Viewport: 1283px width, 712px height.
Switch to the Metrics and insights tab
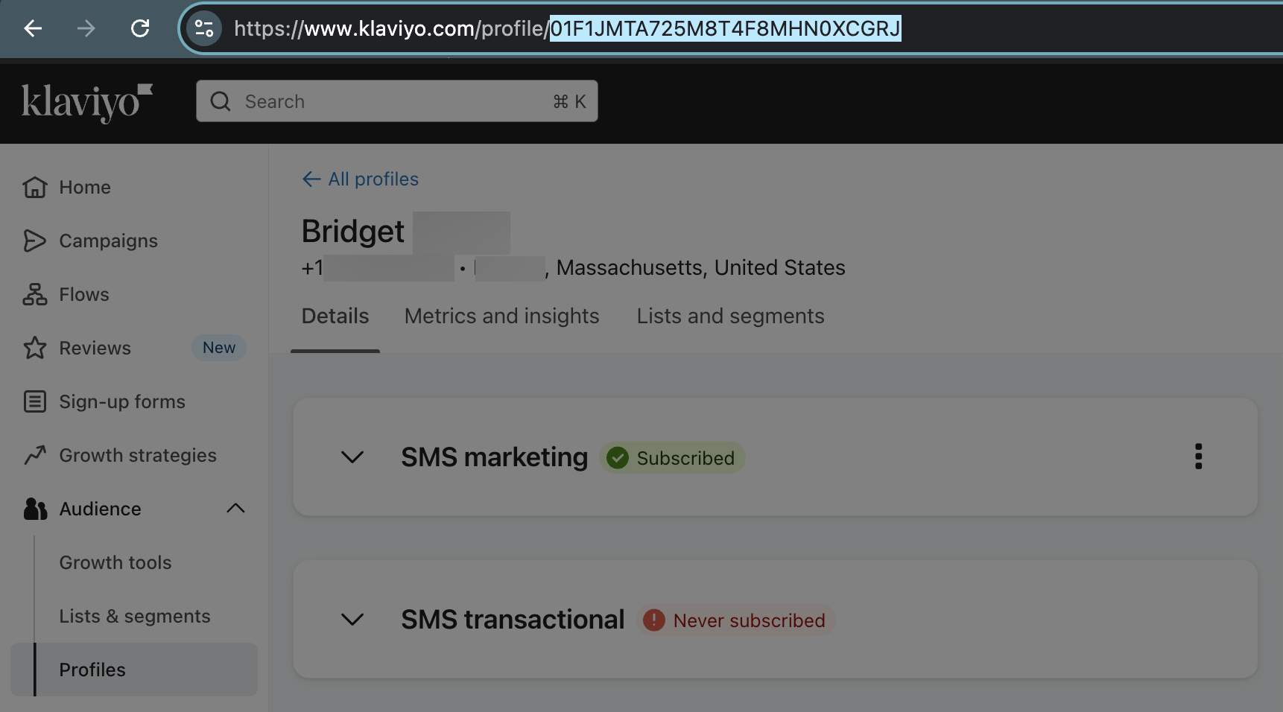click(501, 316)
